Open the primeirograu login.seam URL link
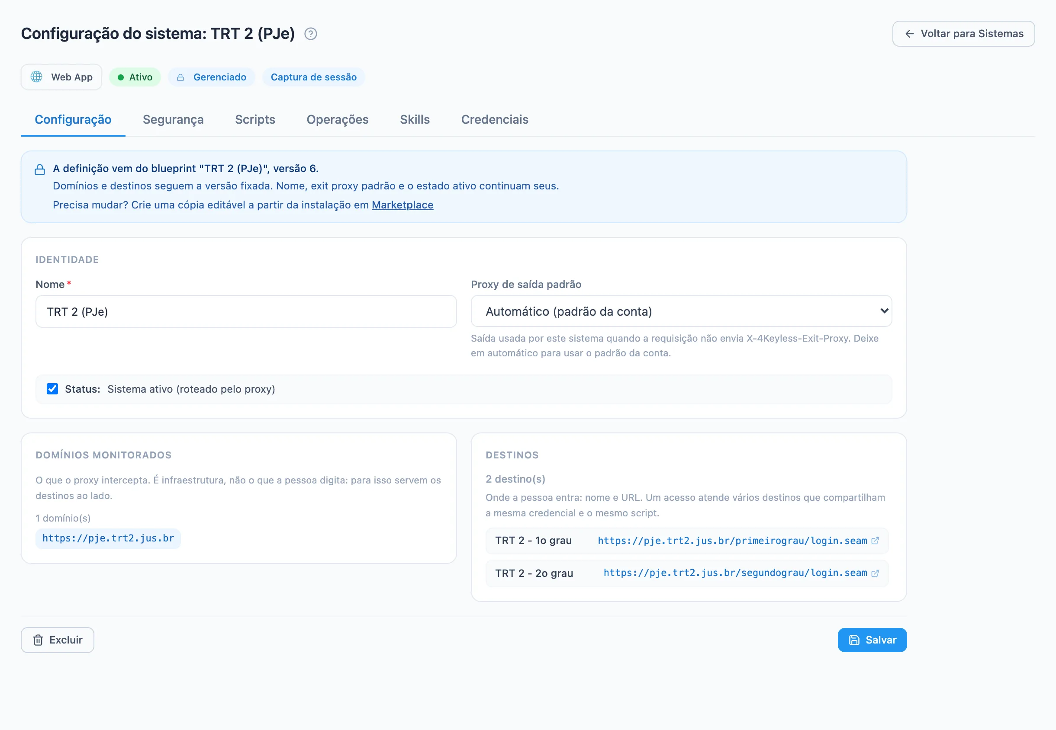Viewport: 1056px width, 730px height. (732, 541)
